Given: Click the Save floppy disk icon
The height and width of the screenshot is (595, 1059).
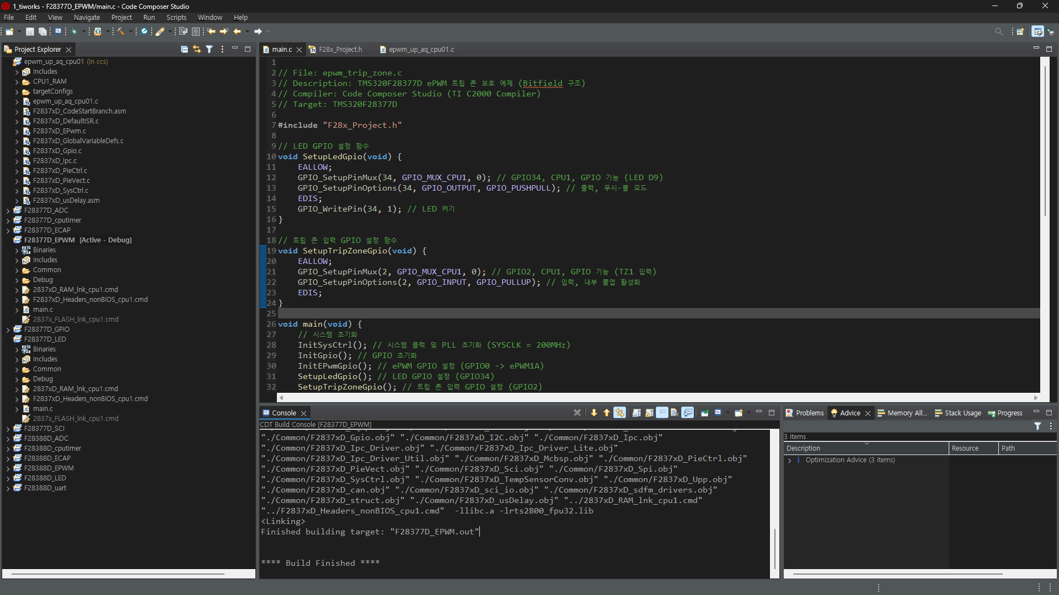Looking at the screenshot, I should coord(30,31).
